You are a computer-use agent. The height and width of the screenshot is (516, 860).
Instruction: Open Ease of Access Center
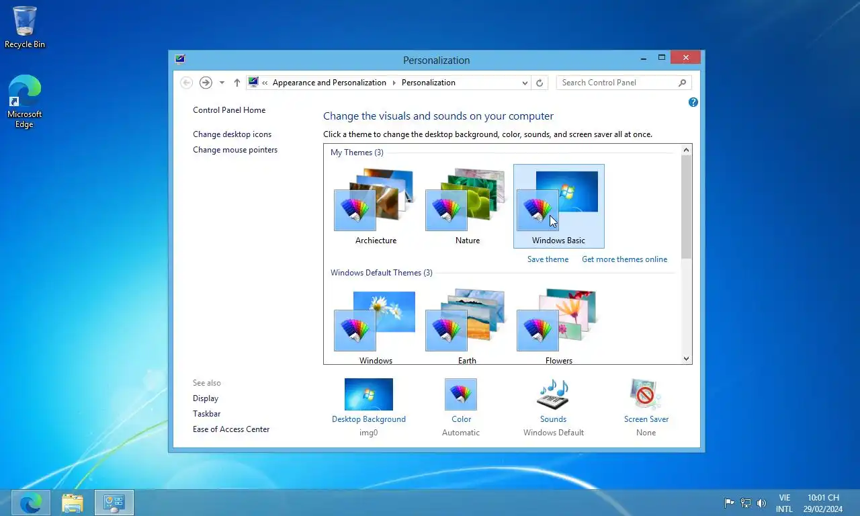click(231, 429)
